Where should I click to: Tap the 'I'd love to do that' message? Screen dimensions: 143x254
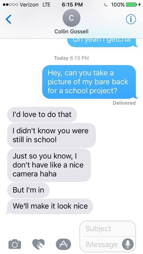click(42, 114)
